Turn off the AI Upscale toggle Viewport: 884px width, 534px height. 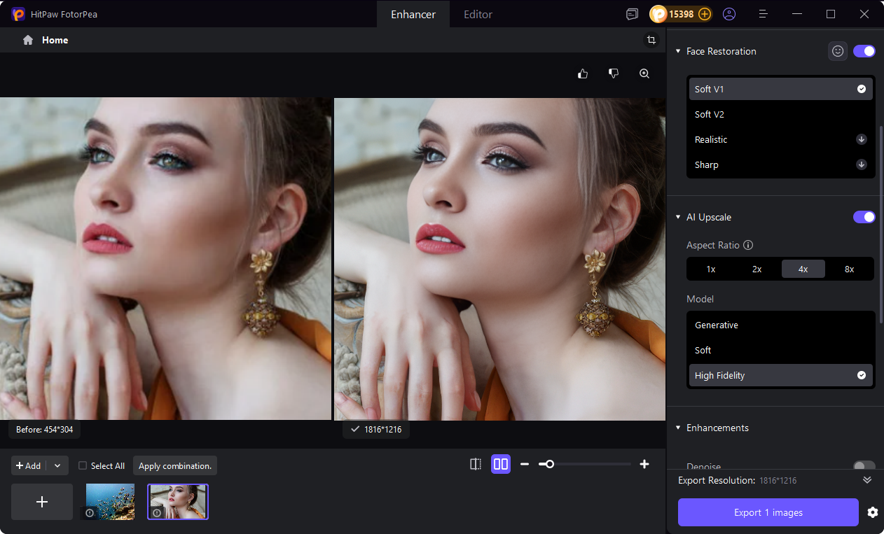coord(864,217)
